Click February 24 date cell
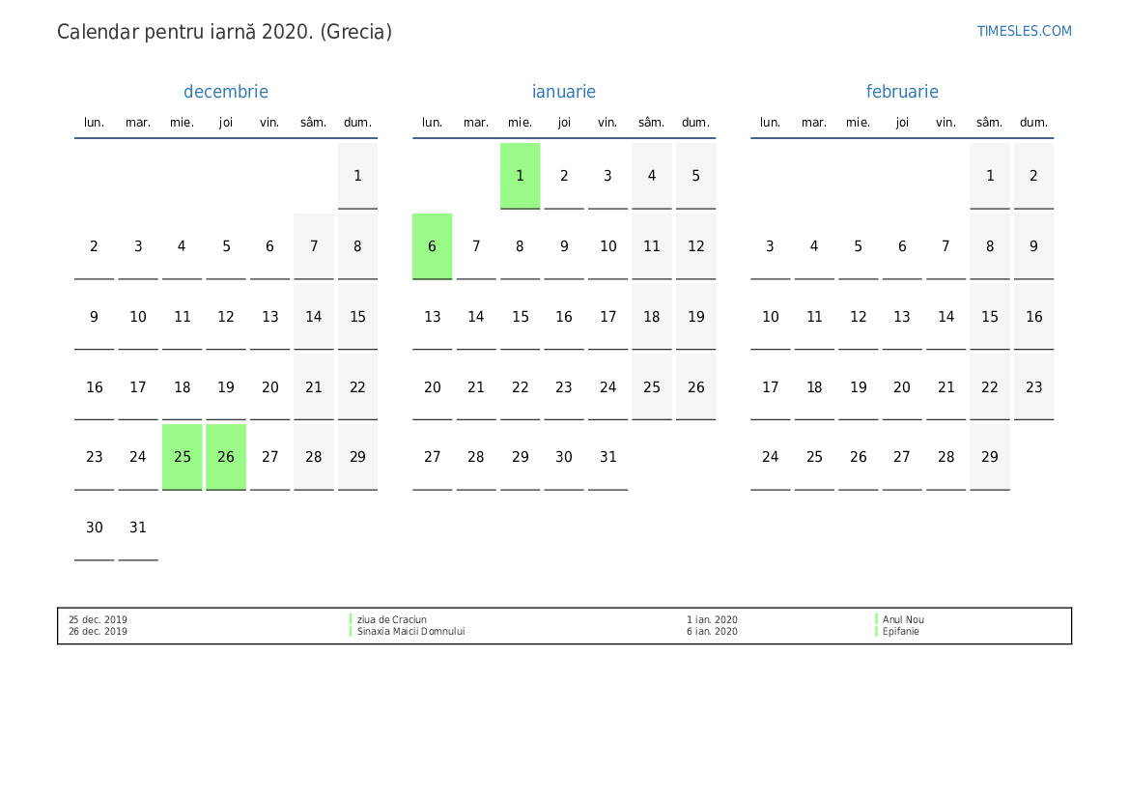Screen dimensions: 1129x799 click(771, 458)
